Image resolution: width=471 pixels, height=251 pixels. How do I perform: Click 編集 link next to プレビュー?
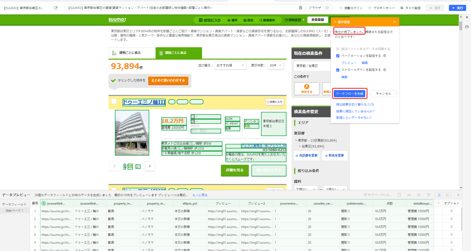tap(365, 63)
